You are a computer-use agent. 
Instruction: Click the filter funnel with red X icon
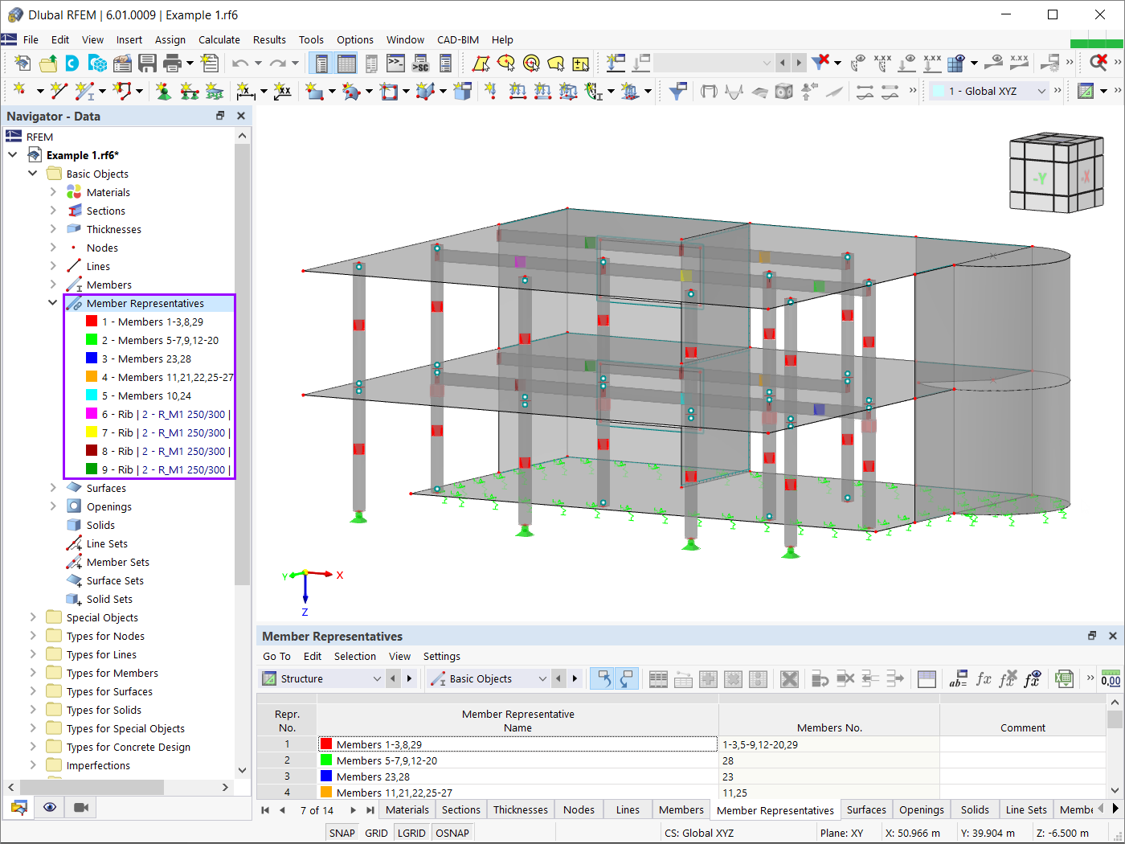click(x=820, y=63)
